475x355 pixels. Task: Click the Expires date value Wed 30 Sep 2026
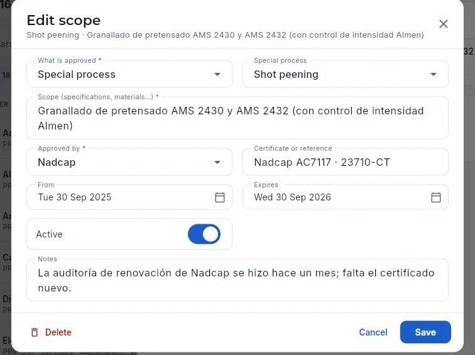point(292,197)
